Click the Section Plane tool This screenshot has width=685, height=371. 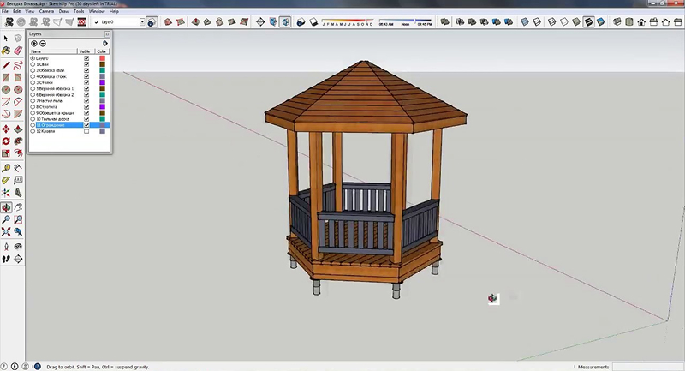pos(18,259)
